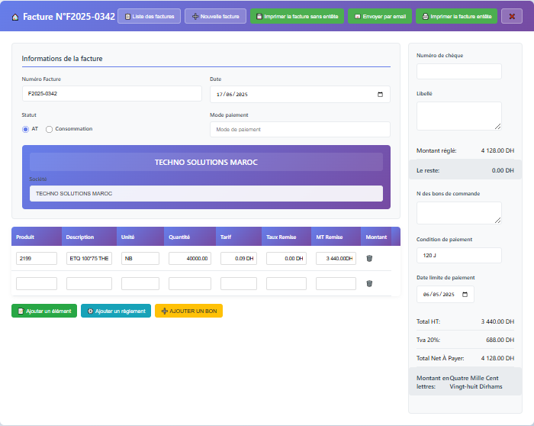Click the Société field TECHNO SOLUTIONS MAROC

click(206, 194)
